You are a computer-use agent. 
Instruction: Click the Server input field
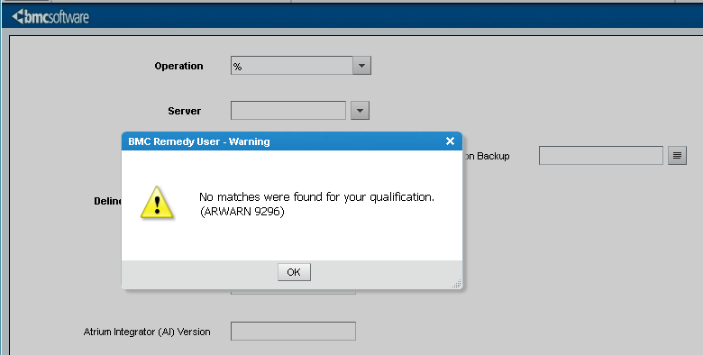tap(288, 110)
